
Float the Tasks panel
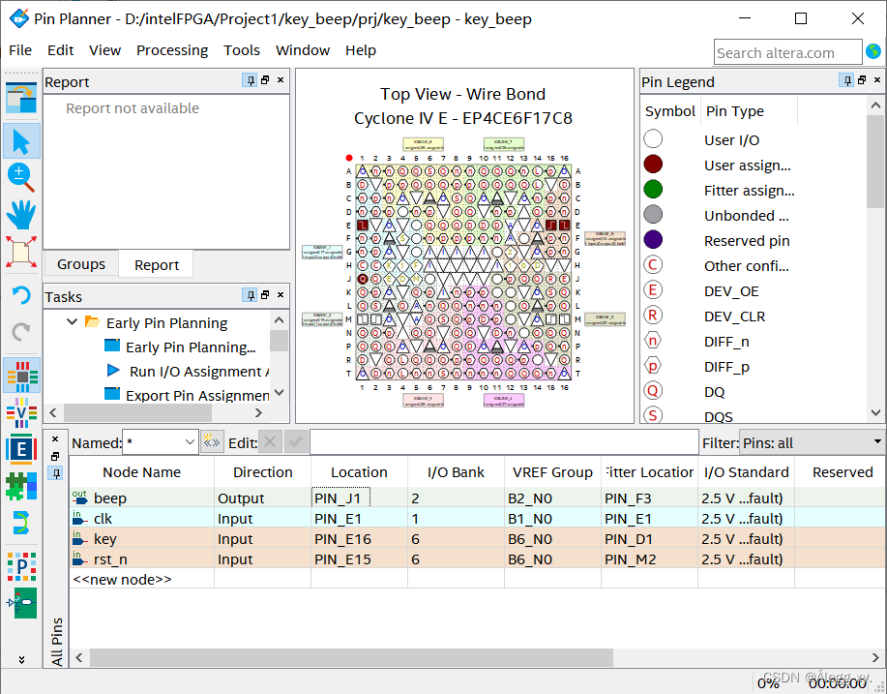[x=265, y=295]
